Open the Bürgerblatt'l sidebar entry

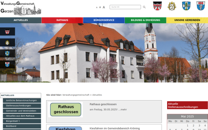pos(22,121)
